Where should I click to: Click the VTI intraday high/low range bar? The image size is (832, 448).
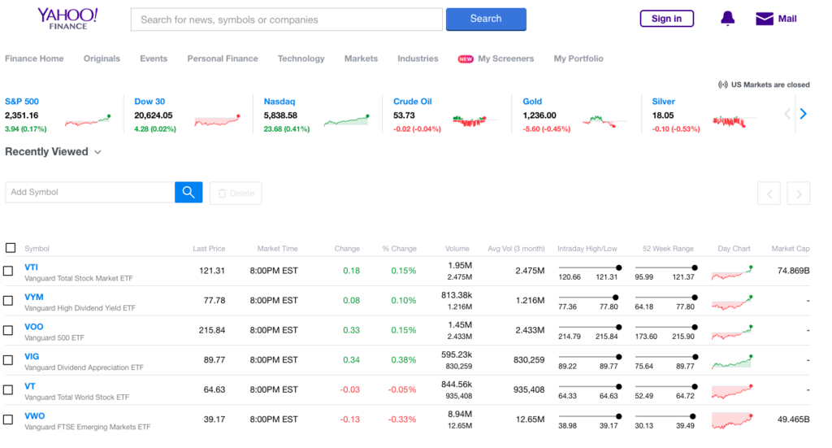pyautogui.click(x=590, y=267)
